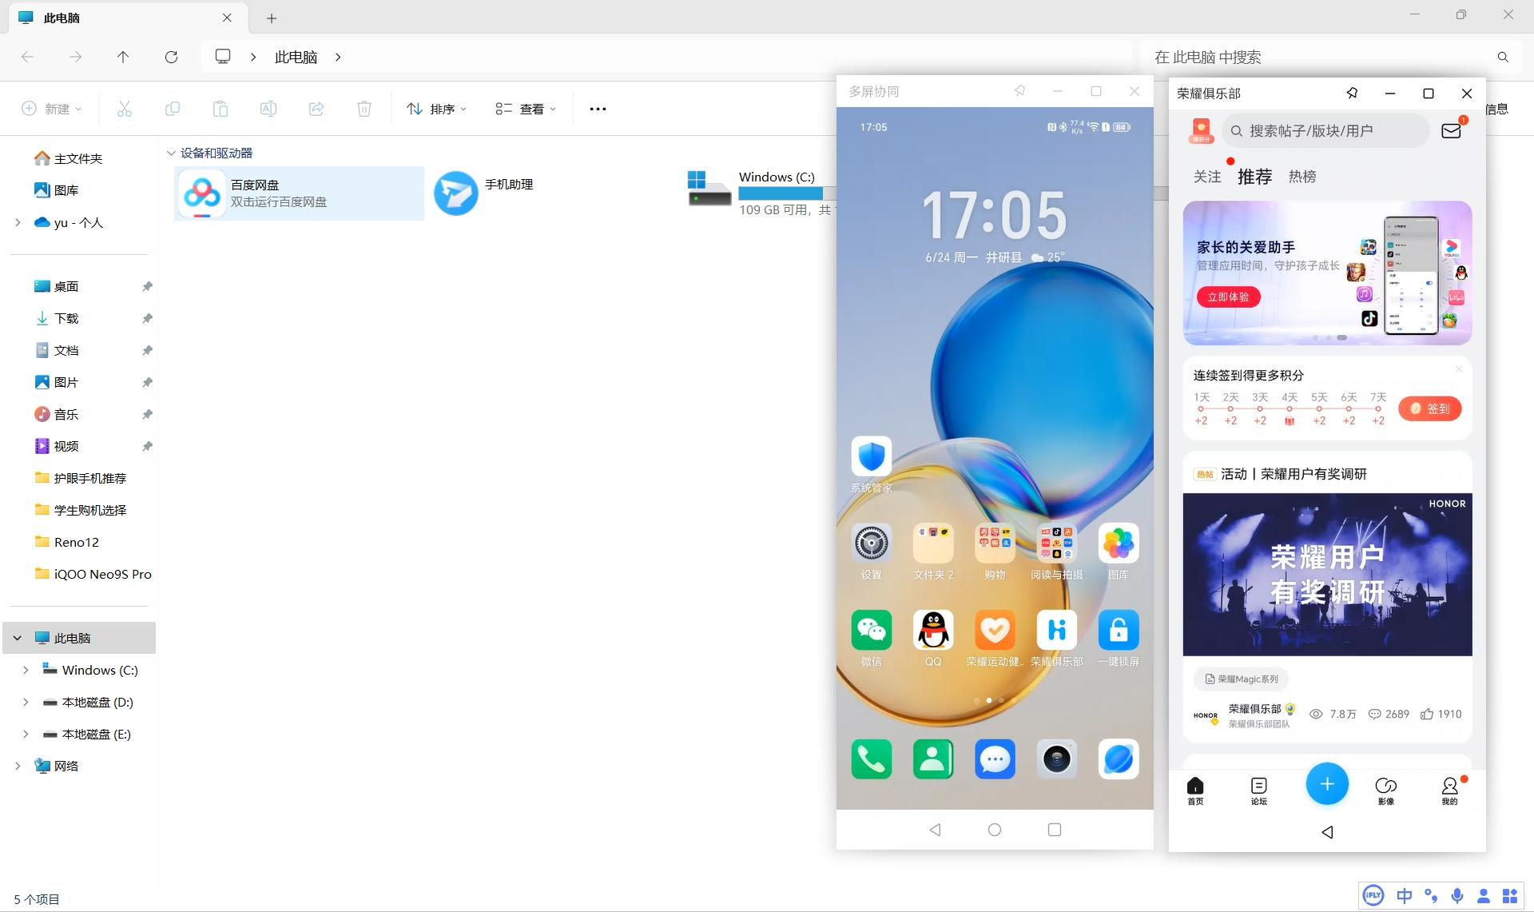Click iFLY input method logo in tray
This screenshot has height=912, width=1534.
click(x=1373, y=895)
